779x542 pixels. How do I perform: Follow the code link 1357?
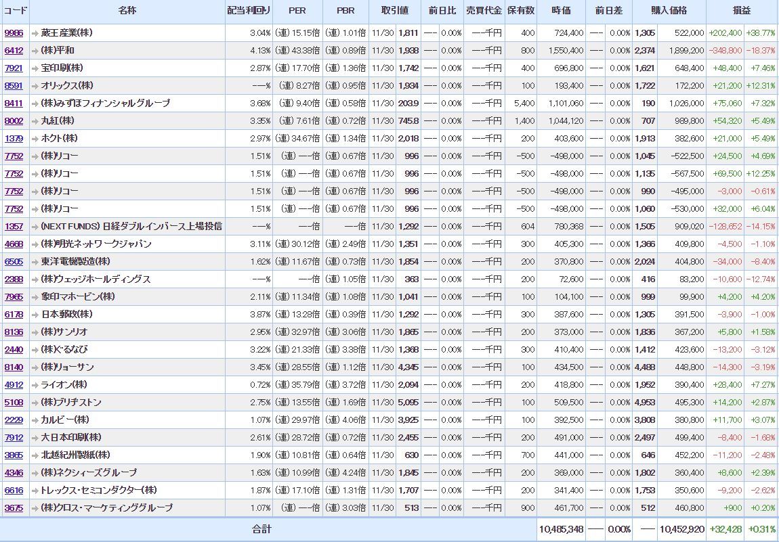[14, 227]
